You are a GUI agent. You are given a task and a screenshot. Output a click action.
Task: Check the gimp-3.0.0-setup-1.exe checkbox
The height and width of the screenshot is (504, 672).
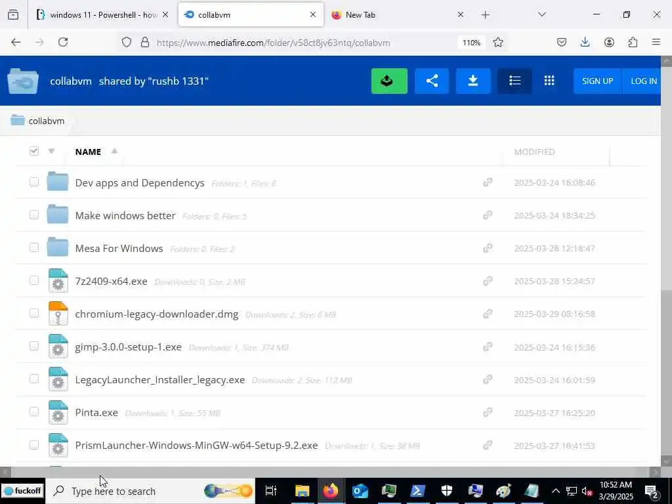pos(34,346)
